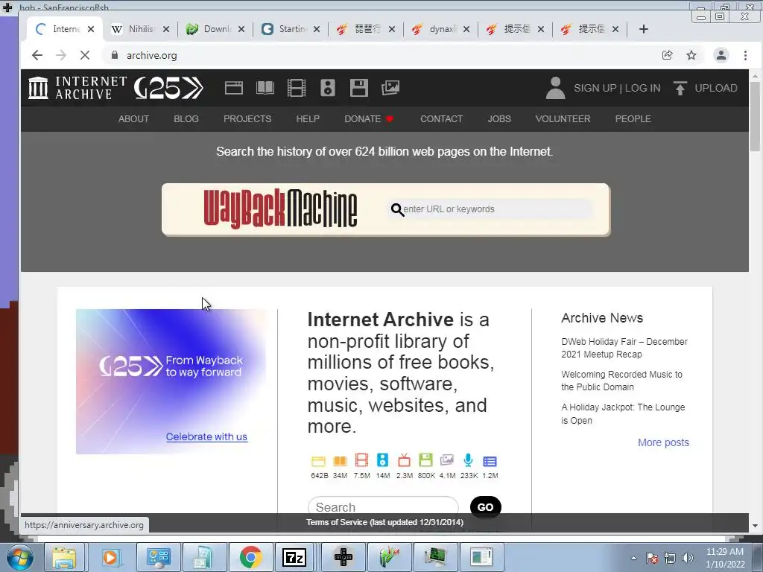
Task: Click the 14M audio collection icon
Action: [382, 460]
